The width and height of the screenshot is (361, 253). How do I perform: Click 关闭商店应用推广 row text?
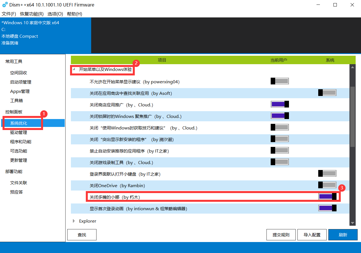[121, 105]
